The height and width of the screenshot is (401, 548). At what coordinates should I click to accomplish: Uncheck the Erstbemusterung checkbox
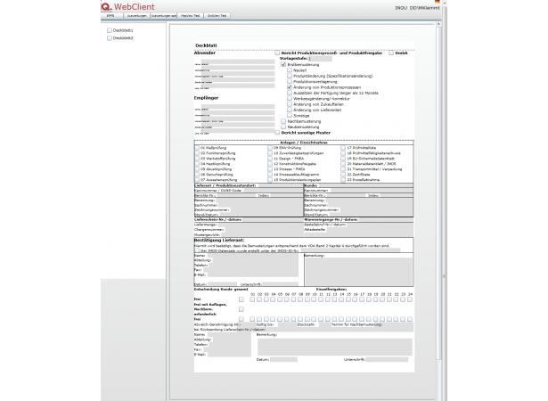pyautogui.click(x=283, y=65)
